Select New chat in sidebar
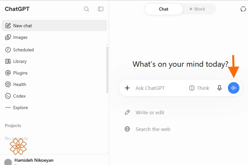Screen dimensions: 248x165 pos(54,26)
